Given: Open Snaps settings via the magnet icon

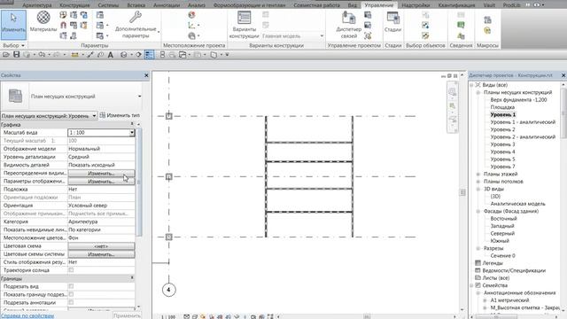Looking at the screenshot, I should tap(63, 26).
